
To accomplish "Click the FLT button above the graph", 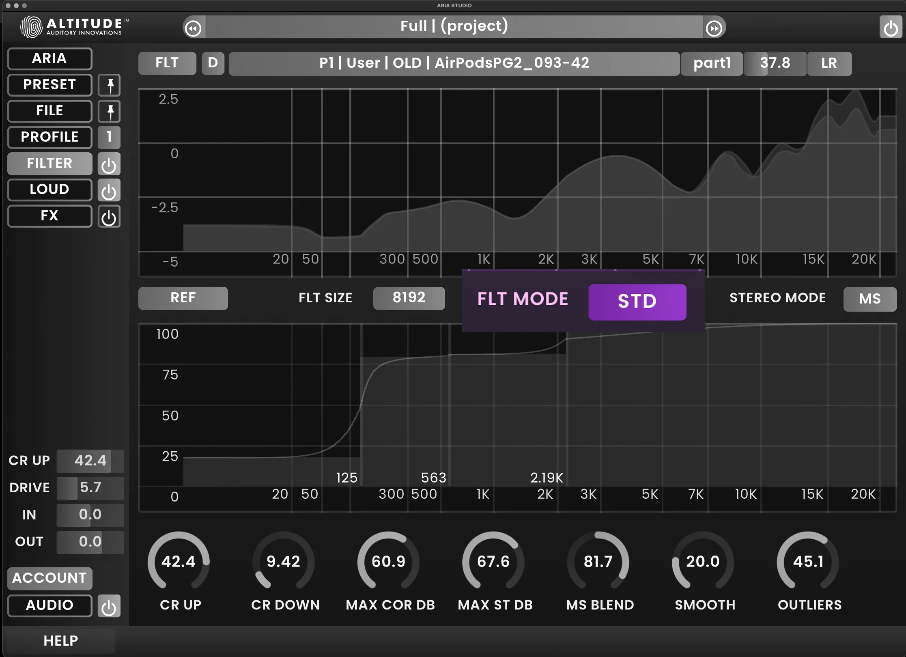I will click(167, 63).
